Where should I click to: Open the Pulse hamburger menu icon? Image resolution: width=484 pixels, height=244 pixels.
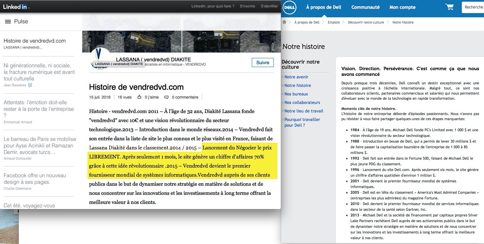[8, 22]
